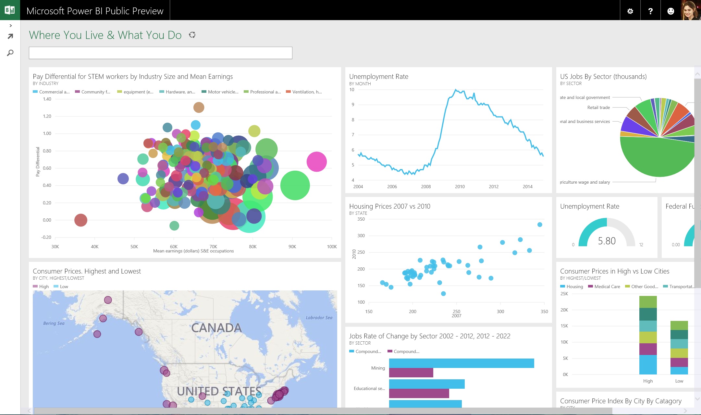Click the refresh icon next to dashboard title
The height and width of the screenshot is (415, 701).
(x=192, y=35)
